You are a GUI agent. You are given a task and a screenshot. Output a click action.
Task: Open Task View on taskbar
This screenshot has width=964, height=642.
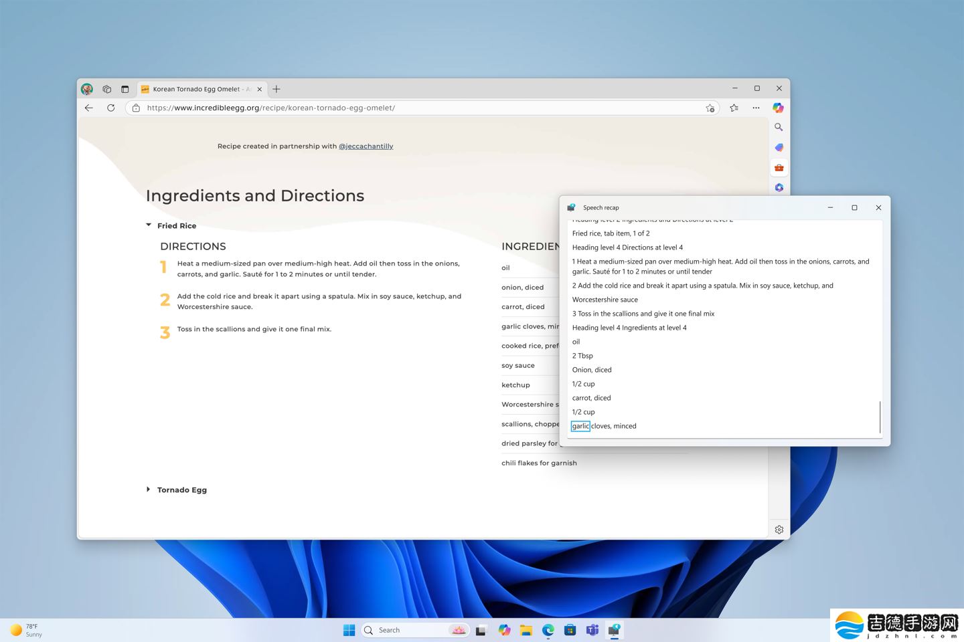point(481,630)
